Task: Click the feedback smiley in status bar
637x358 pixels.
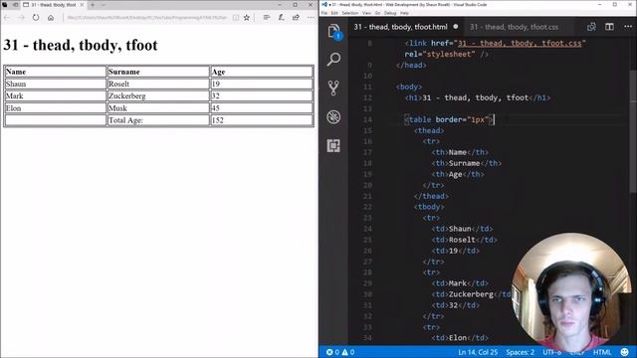Action: tap(625, 352)
